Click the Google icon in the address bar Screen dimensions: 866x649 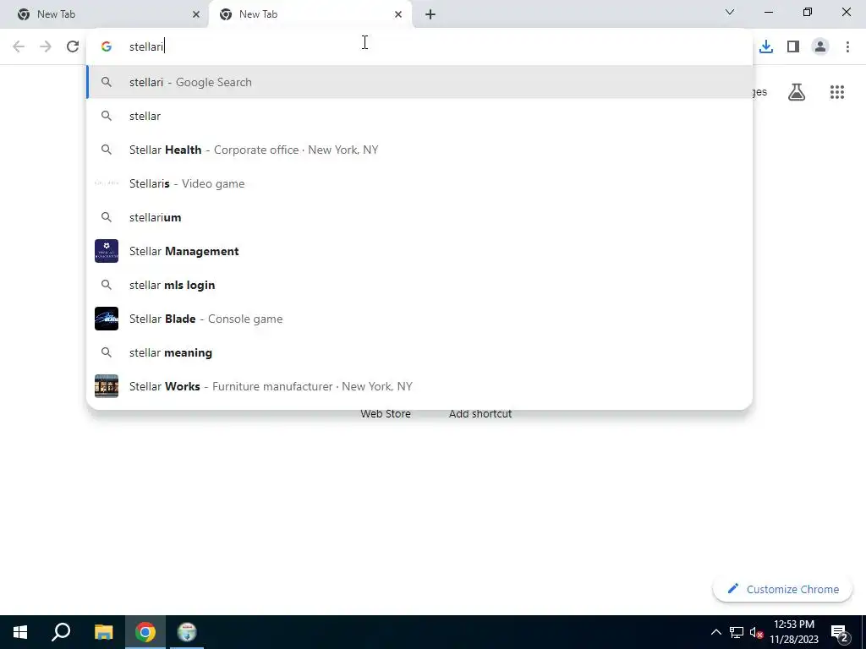[107, 46]
